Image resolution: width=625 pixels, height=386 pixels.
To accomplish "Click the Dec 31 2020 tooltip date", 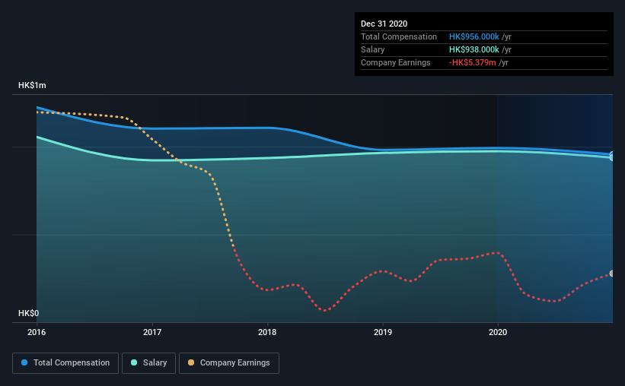I will point(384,24).
